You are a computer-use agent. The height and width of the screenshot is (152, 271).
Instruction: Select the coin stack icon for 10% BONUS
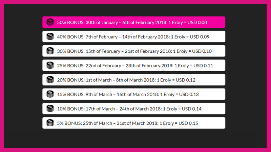point(50,109)
